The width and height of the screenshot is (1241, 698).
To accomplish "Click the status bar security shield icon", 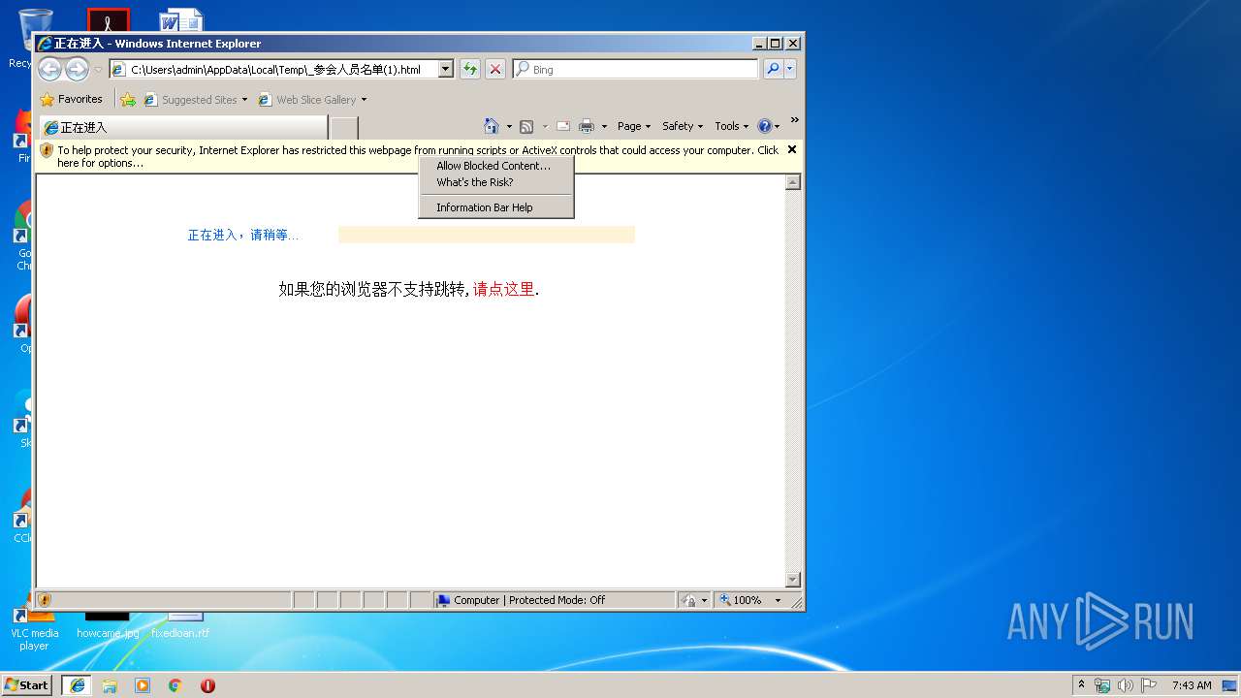I will coord(45,600).
